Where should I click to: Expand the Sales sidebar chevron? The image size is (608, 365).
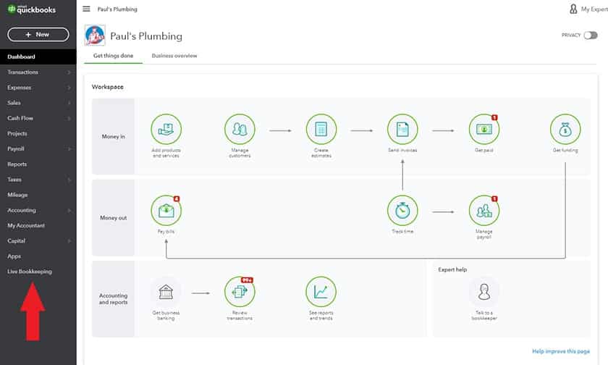tap(69, 103)
